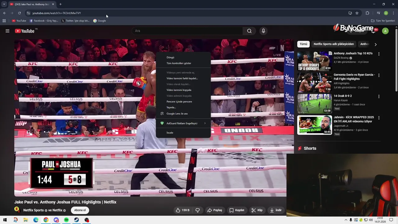This screenshot has height=224, width=398.
Task: Open options for 14 Ocak 8-9 2 video
Action: click(x=379, y=96)
